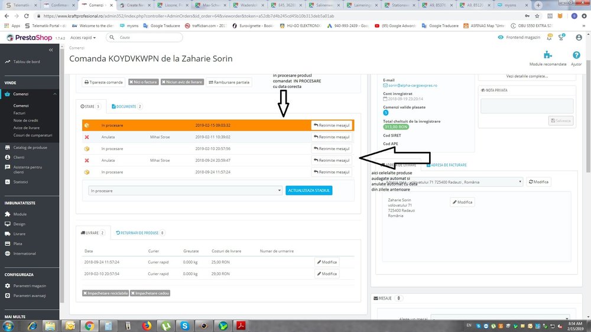
Task: Click into NOTA PRIVATA text area
Action: coord(527,106)
